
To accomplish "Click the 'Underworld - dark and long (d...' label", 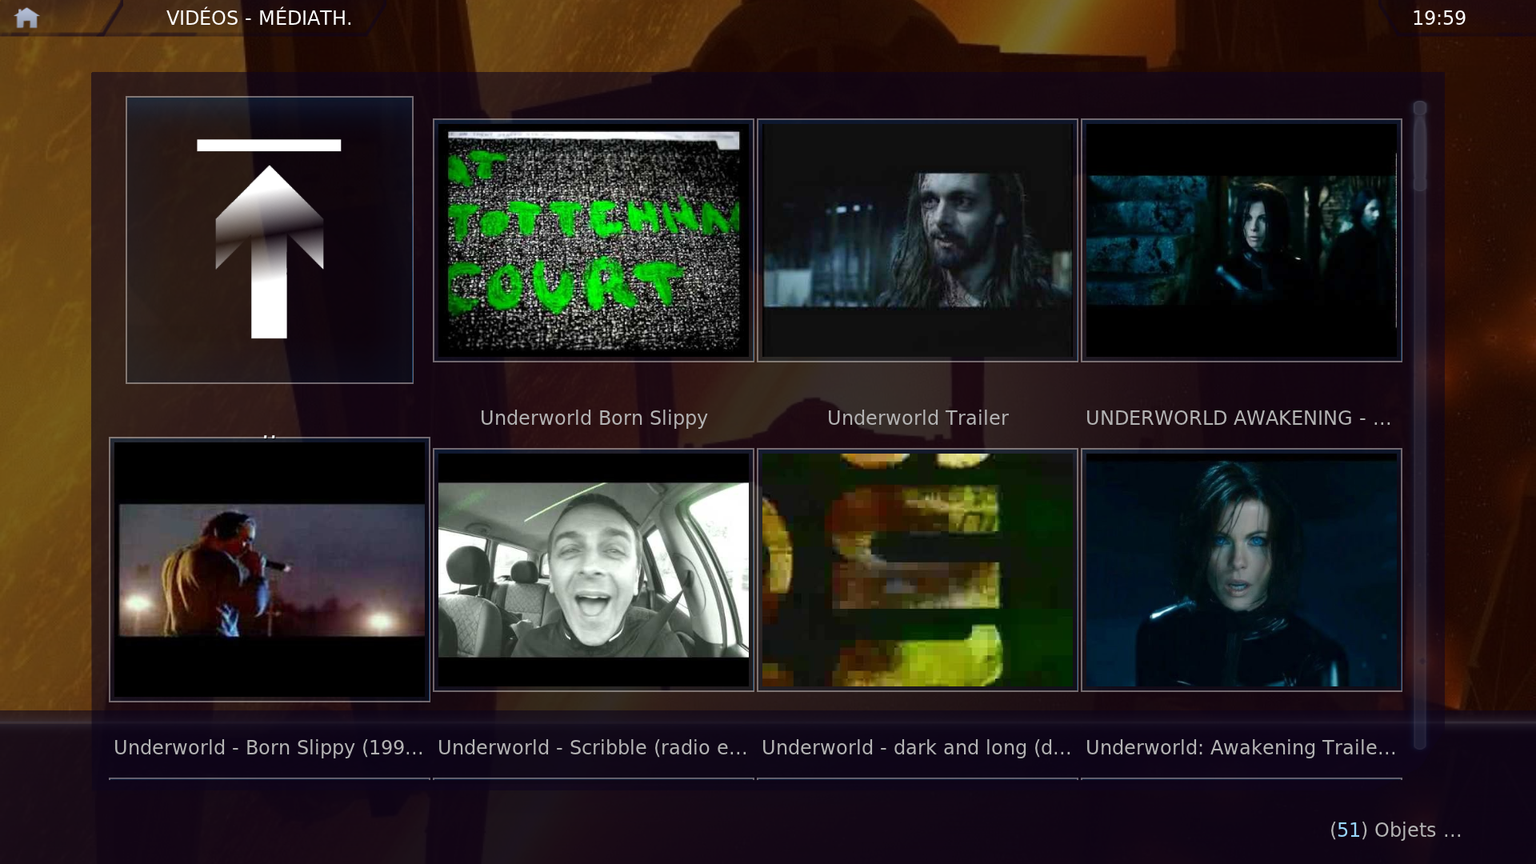I will pyautogui.click(x=917, y=748).
